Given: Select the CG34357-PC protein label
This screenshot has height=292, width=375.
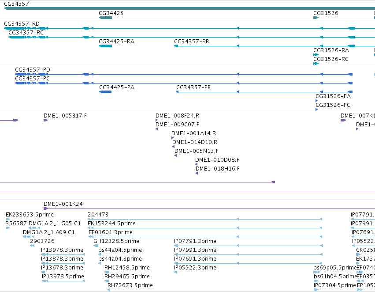Looking at the screenshot, I should 32,79.
